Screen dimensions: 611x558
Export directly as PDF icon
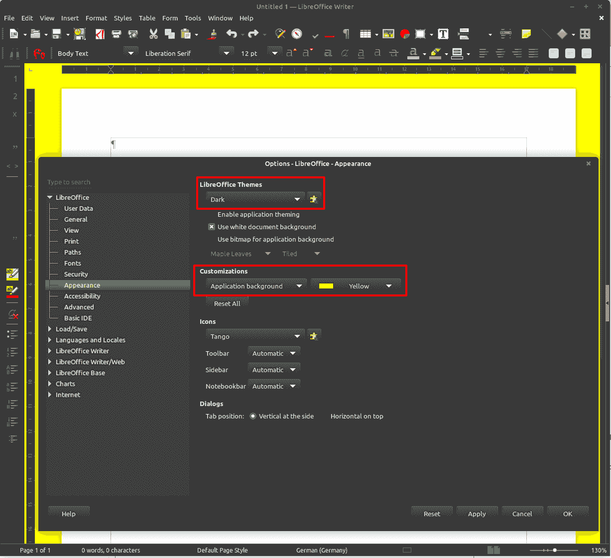coord(100,34)
